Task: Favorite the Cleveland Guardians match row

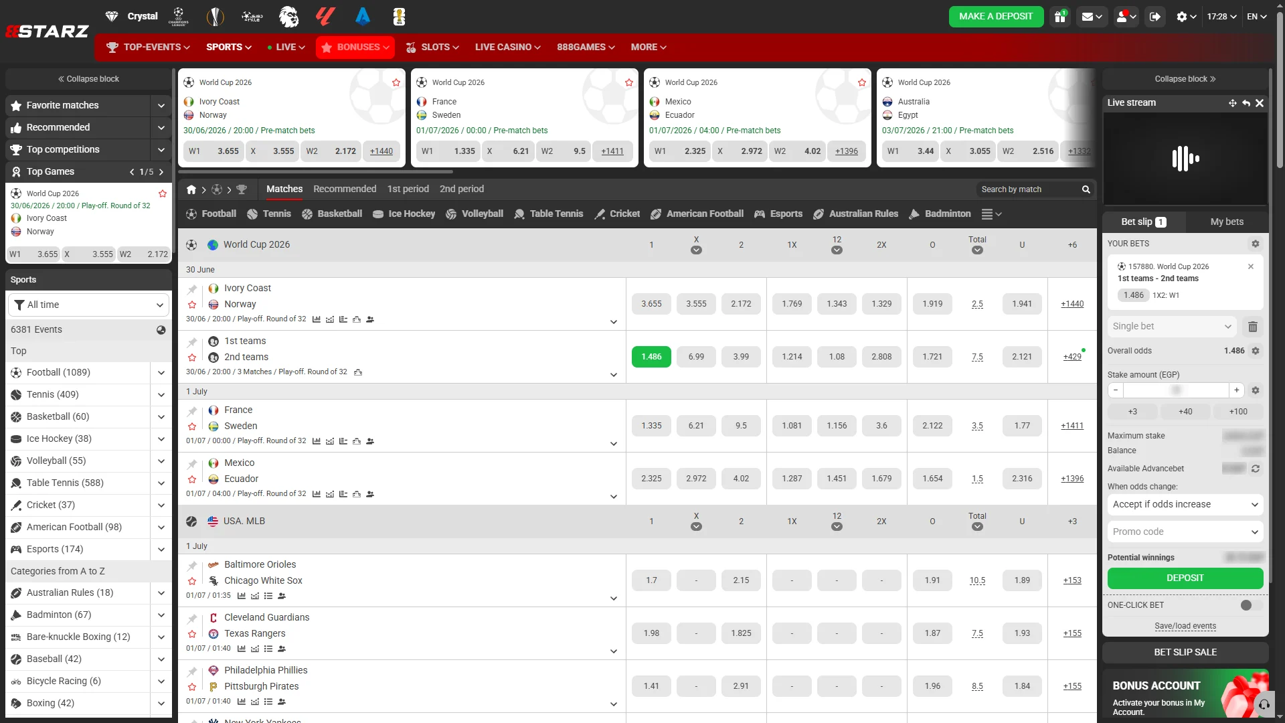Action: (192, 635)
